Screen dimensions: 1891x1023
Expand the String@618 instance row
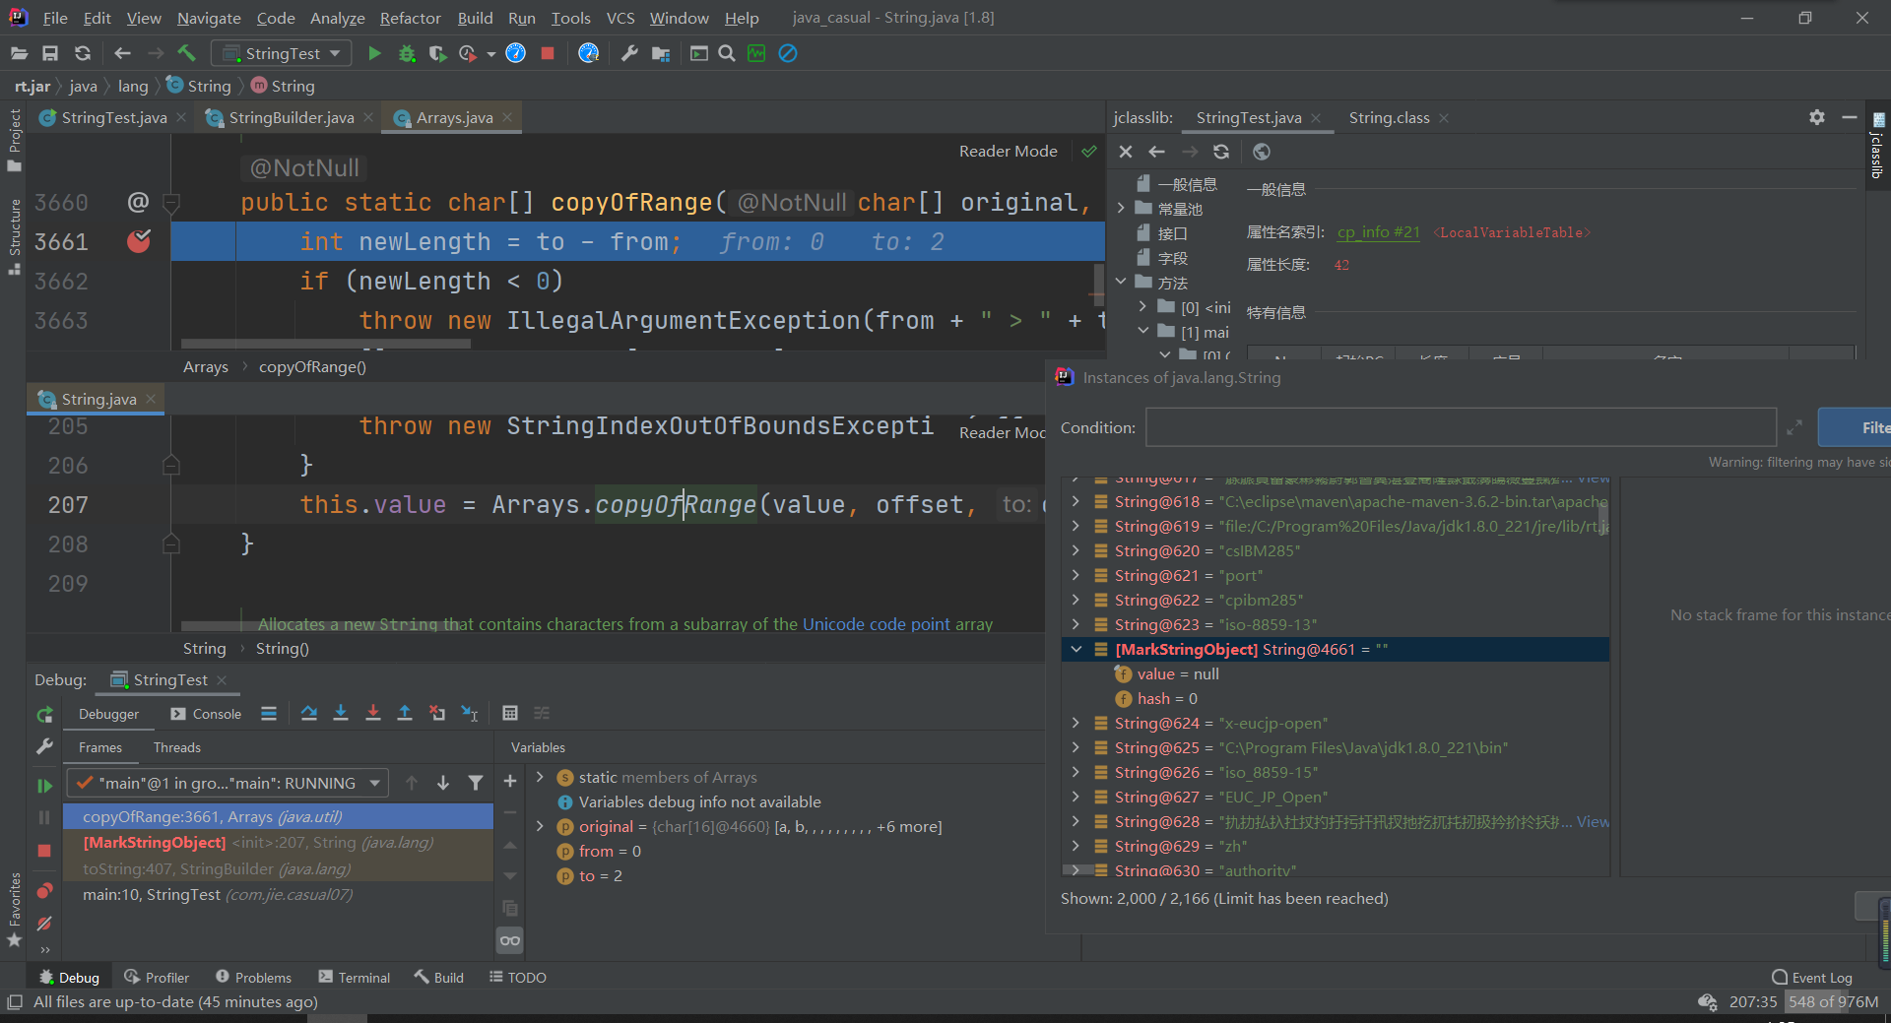click(1076, 501)
